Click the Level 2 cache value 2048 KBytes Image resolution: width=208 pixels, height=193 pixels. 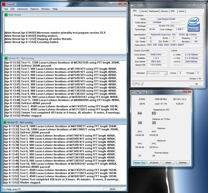coord(191,61)
